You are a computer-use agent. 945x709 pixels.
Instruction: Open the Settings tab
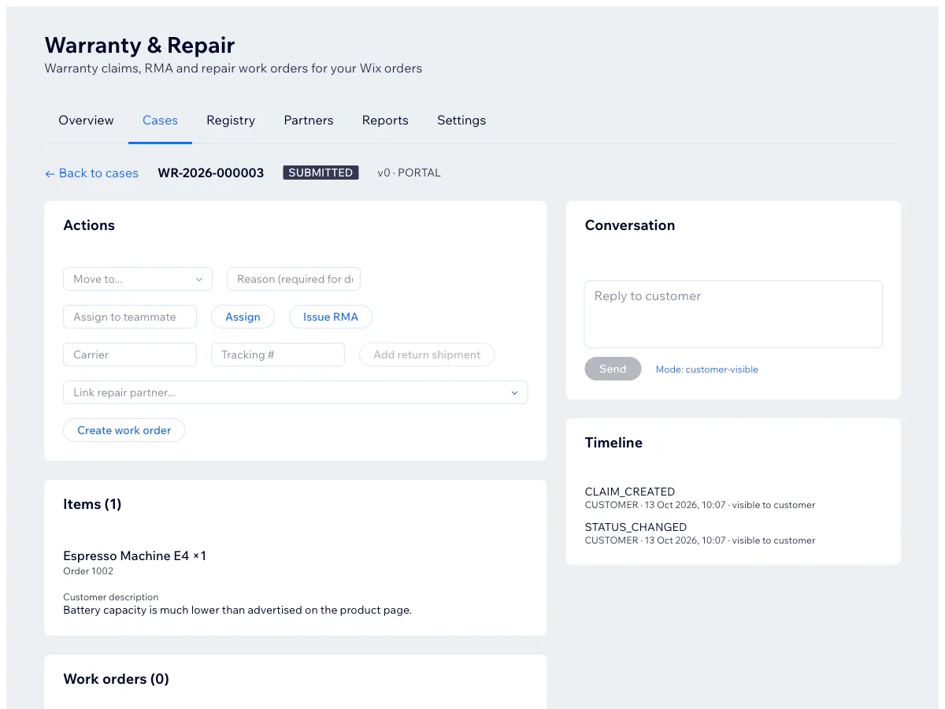tap(461, 121)
